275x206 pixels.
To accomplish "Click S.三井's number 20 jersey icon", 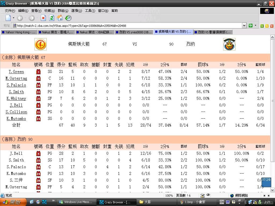I will tap(38, 180).
